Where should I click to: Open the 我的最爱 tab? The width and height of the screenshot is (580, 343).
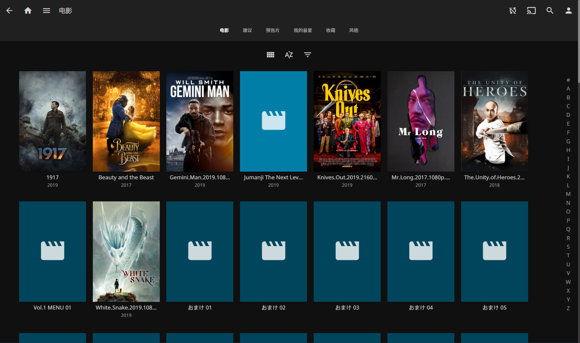point(303,30)
